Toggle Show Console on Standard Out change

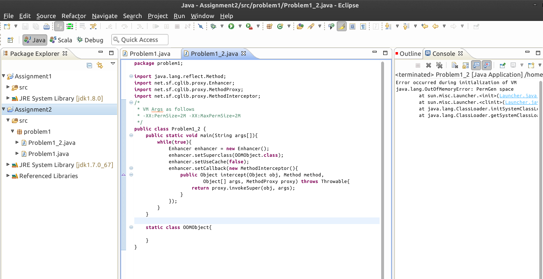point(476,65)
